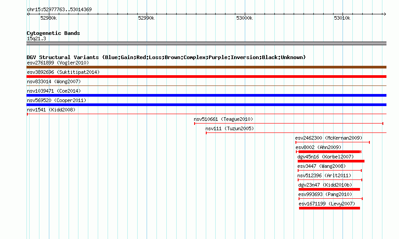Click the dgv45n16 (Korbel2007) label
Screen dimensions: 399x239
pos(325,157)
